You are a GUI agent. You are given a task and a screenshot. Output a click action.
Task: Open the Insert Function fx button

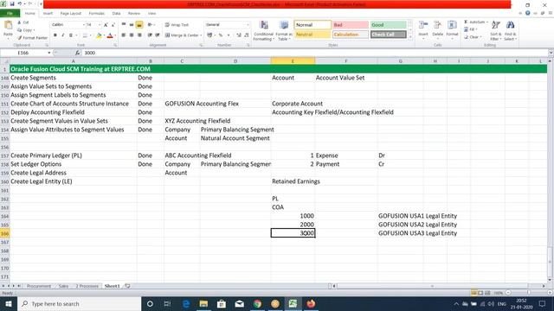point(77,53)
